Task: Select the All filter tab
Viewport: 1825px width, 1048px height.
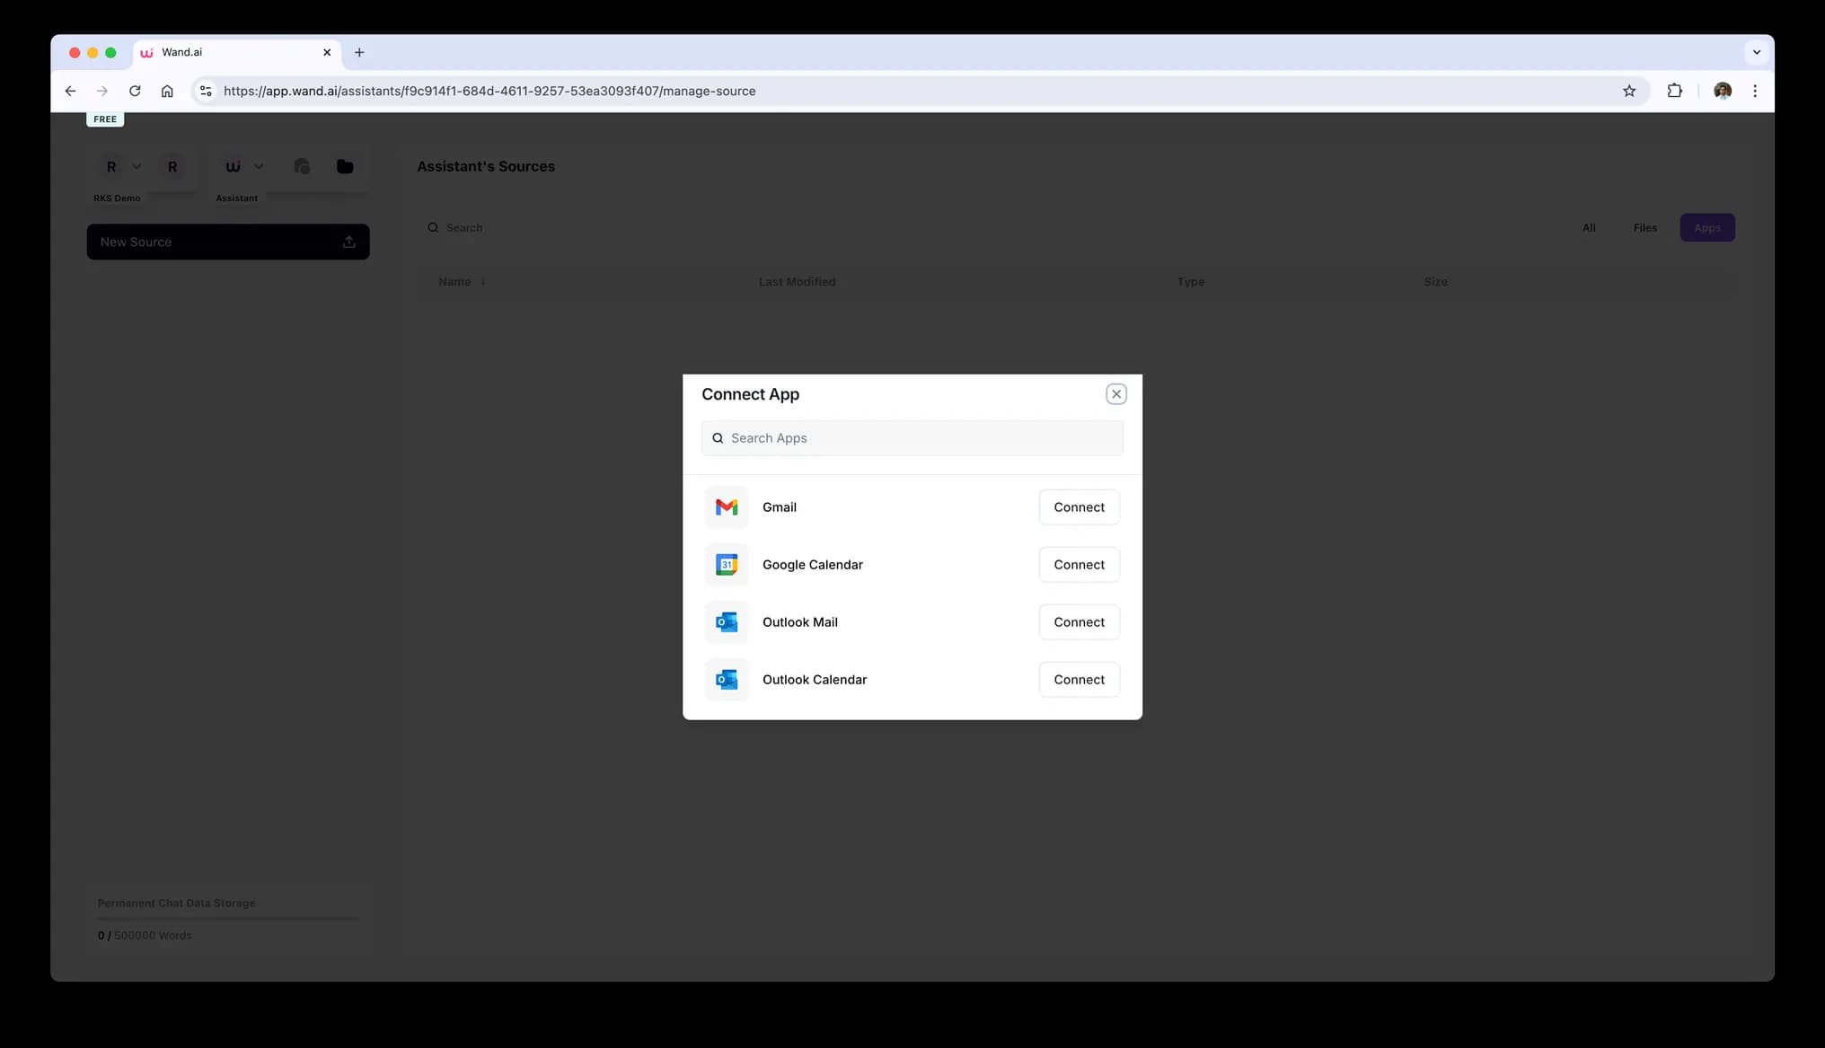Action: pyautogui.click(x=1588, y=228)
